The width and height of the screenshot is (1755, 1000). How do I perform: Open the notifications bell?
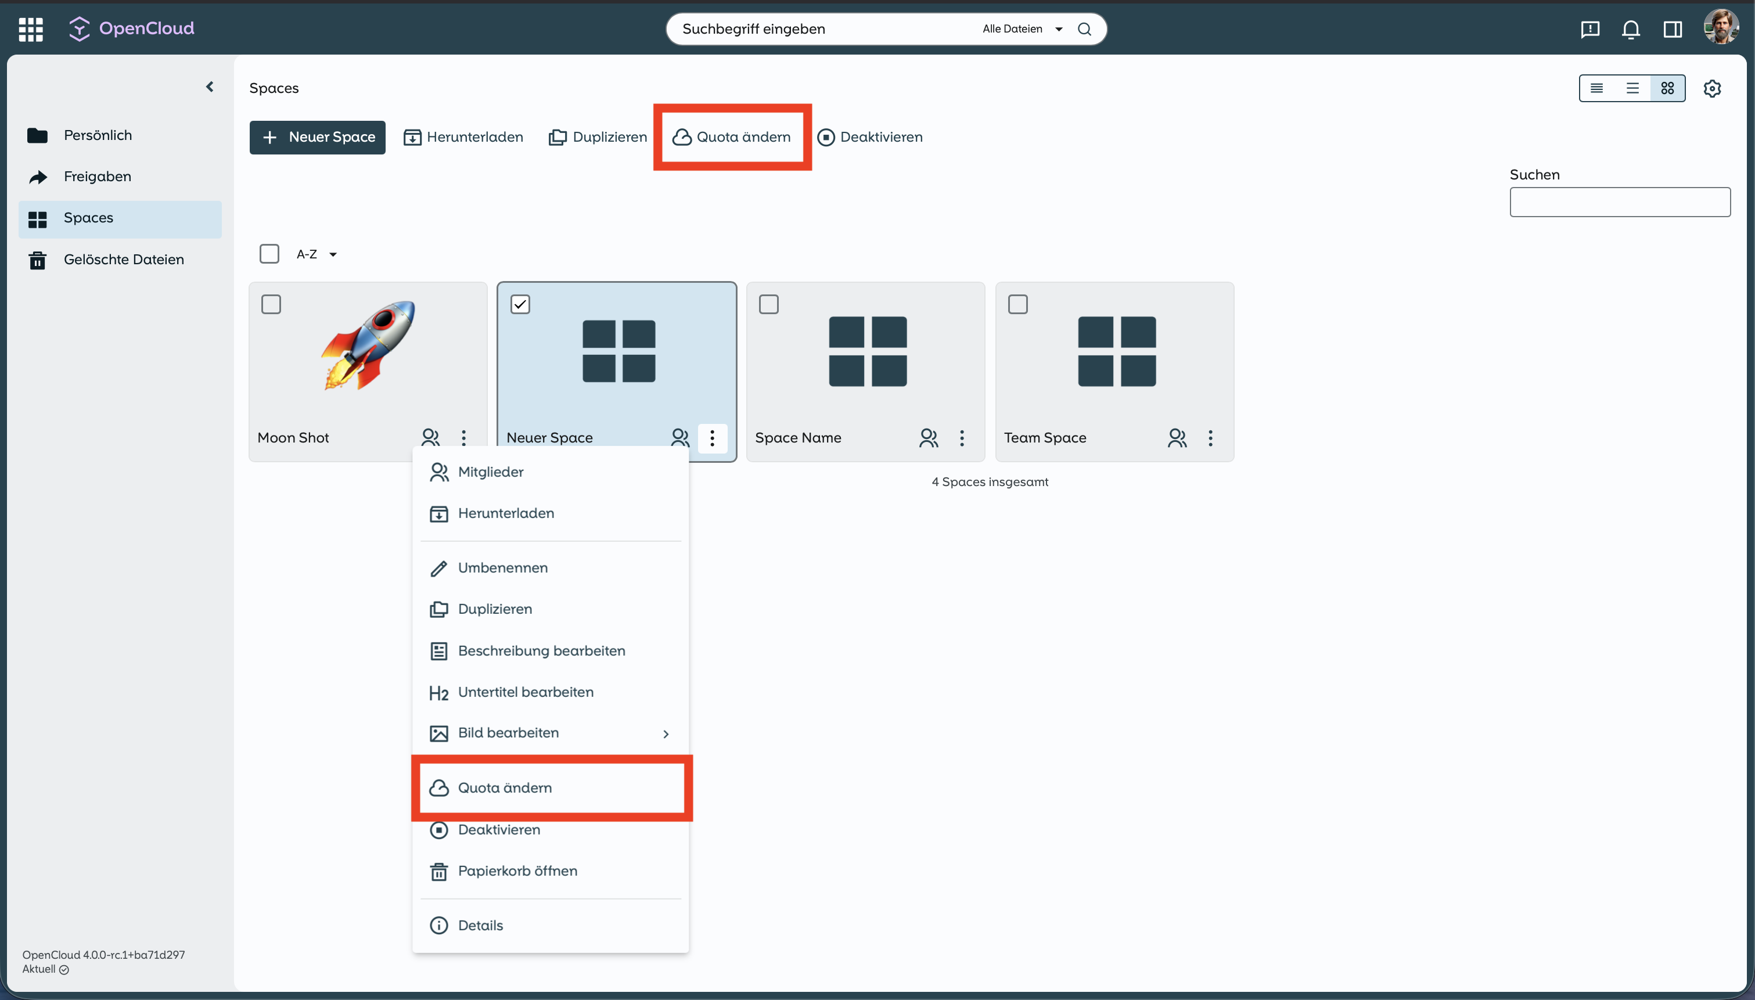click(x=1631, y=29)
